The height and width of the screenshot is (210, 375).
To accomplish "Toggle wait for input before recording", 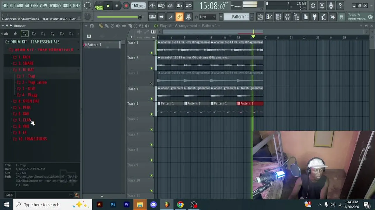I will 161,6.
